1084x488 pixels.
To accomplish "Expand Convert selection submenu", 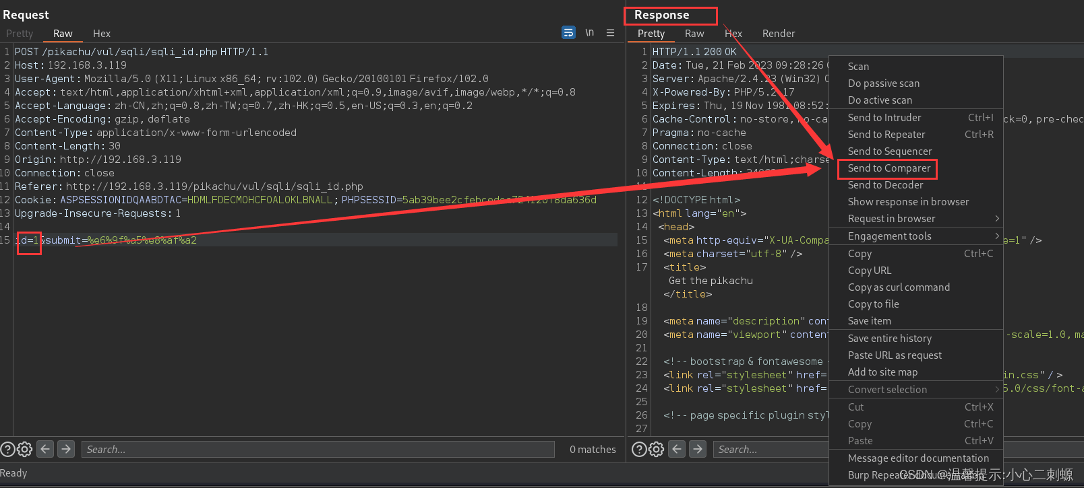I will [916, 389].
